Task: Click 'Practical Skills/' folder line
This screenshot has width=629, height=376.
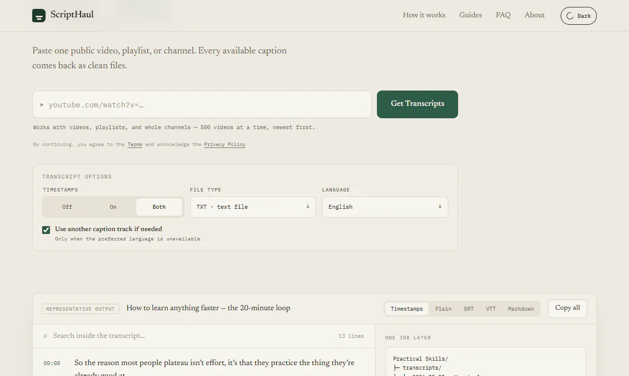Action: (420, 359)
